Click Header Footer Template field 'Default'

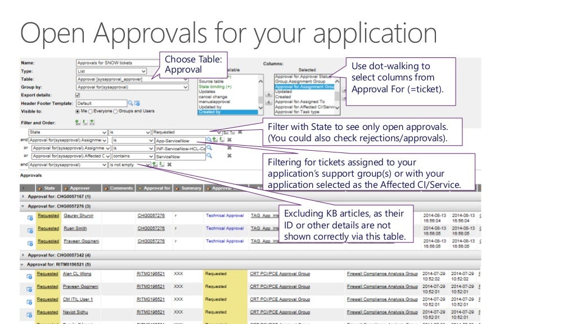point(101,103)
